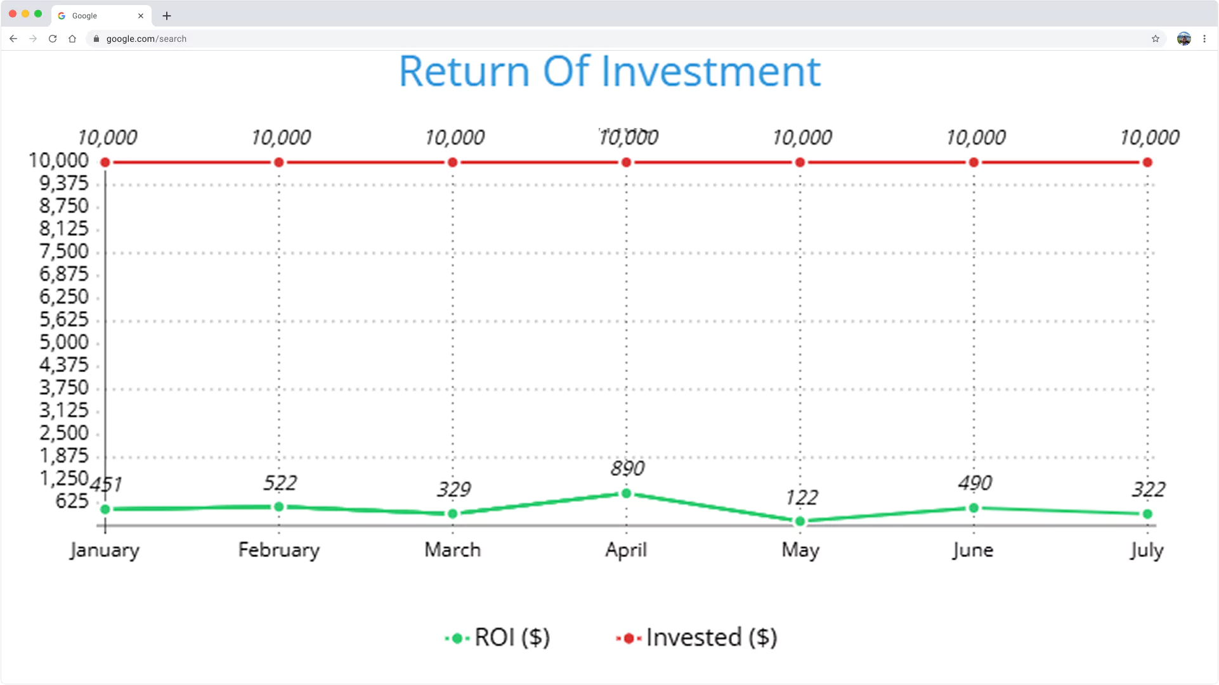Reload the current page

(x=53, y=39)
